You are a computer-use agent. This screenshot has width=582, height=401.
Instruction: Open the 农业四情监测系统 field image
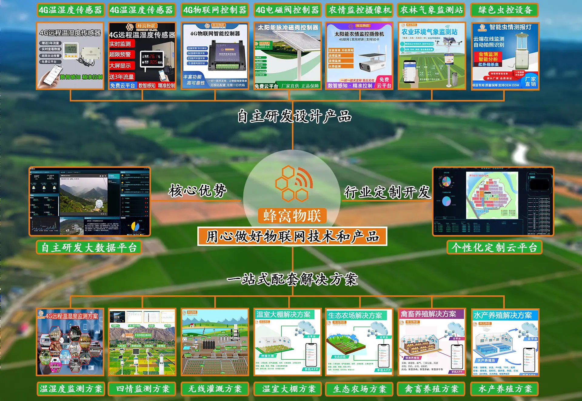(142, 342)
